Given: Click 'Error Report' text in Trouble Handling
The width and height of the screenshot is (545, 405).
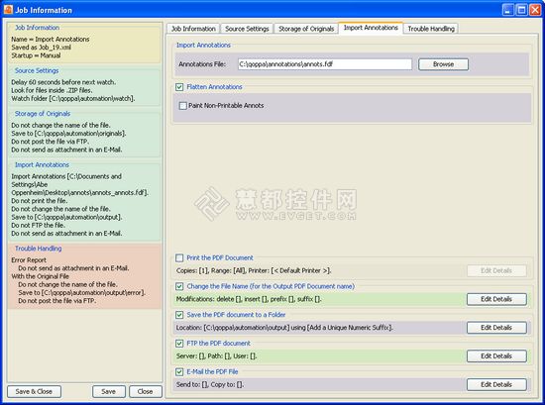Looking at the screenshot, I should (x=29, y=259).
